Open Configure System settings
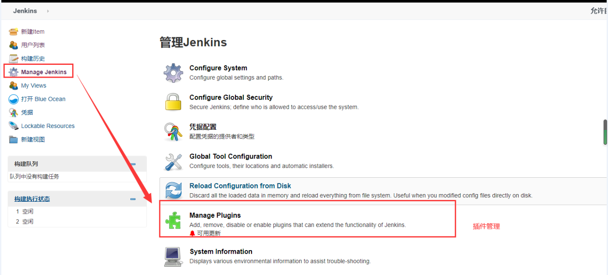Image resolution: width=608 pixels, height=275 pixels. click(218, 68)
